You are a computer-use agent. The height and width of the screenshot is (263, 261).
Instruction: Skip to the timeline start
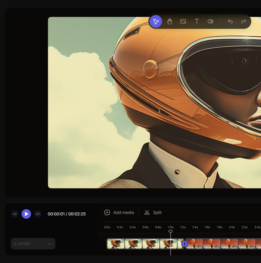(x=15, y=214)
